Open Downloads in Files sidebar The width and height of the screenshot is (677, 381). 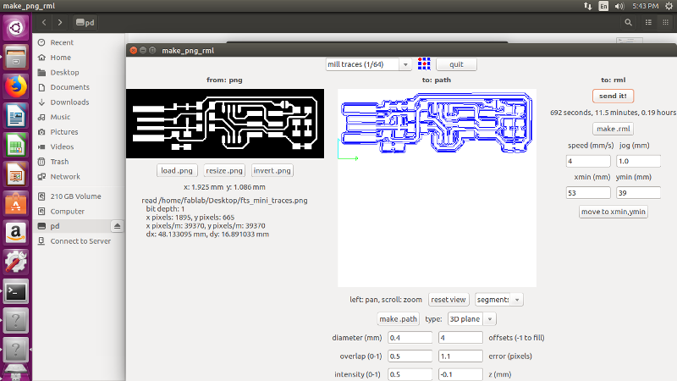coord(69,102)
